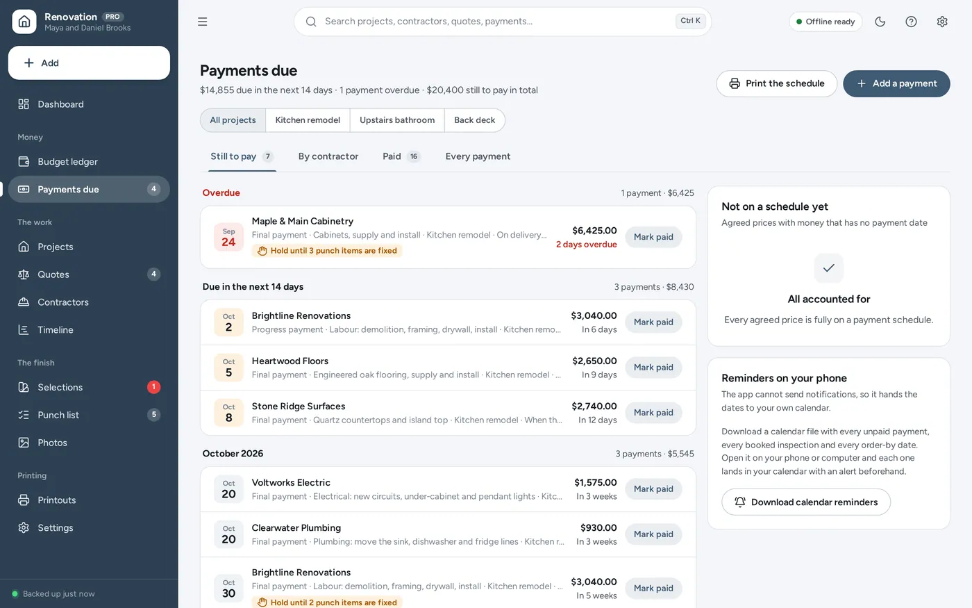
Task: Open help using the question mark icon
Action: (911, 22)
